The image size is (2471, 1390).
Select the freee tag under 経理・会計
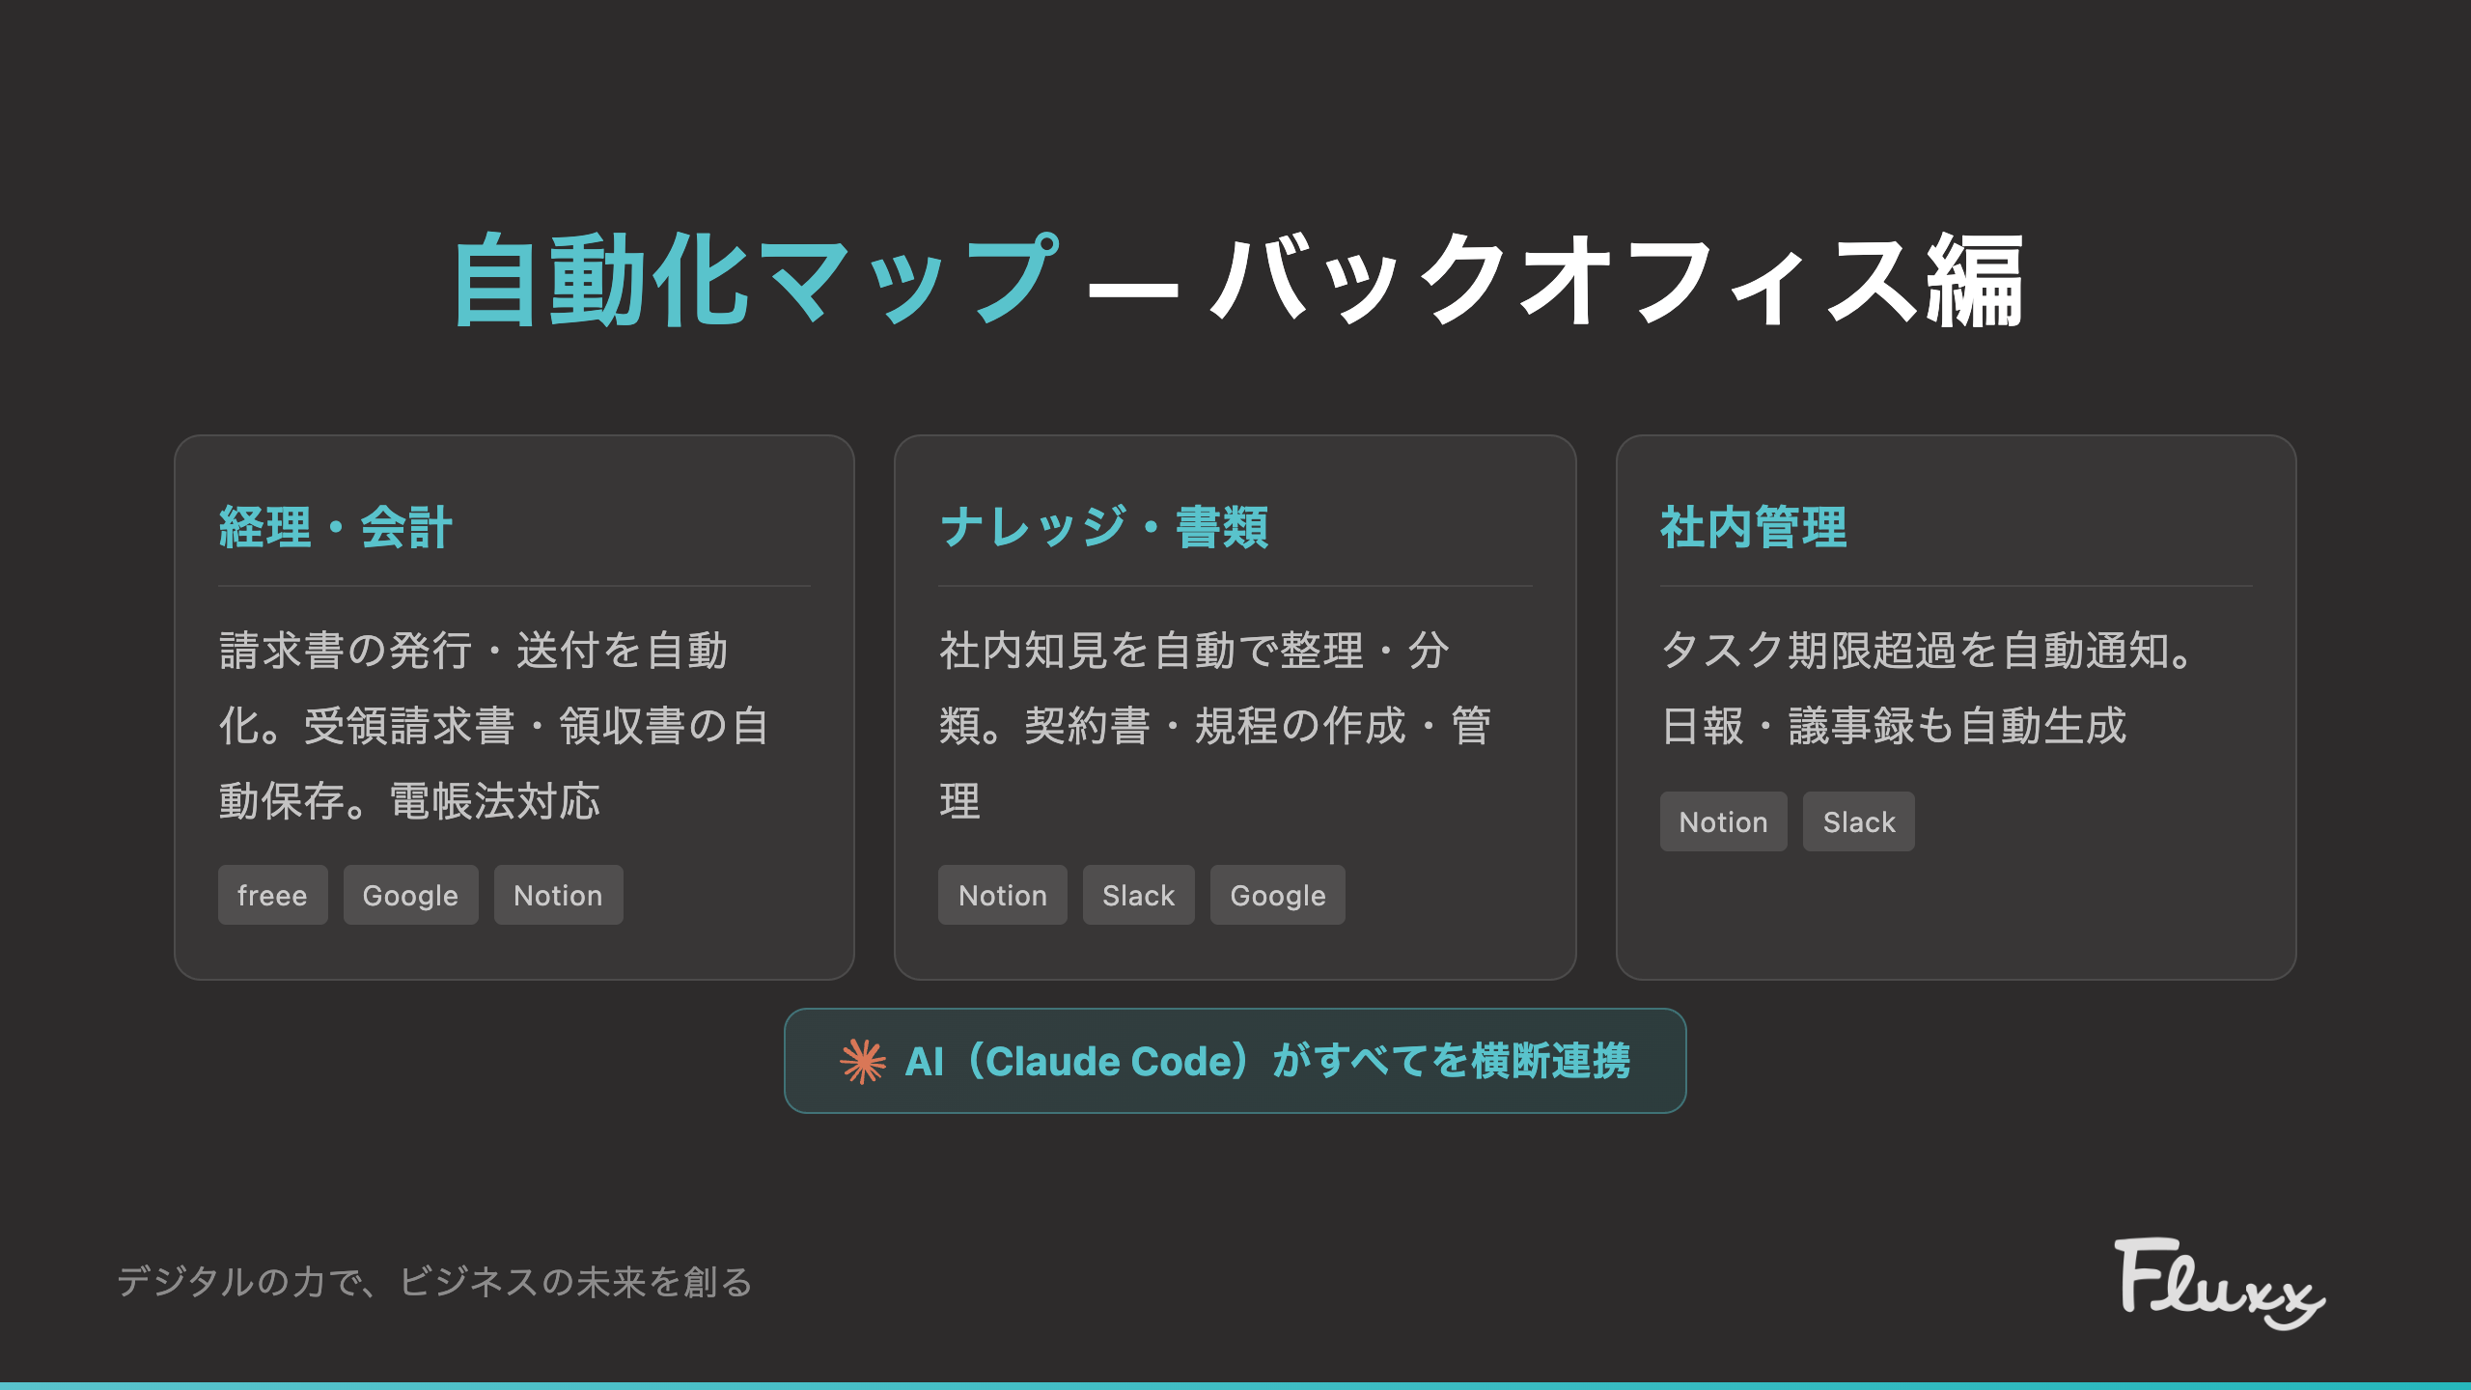pyautogui.click(x=273, y=894)
